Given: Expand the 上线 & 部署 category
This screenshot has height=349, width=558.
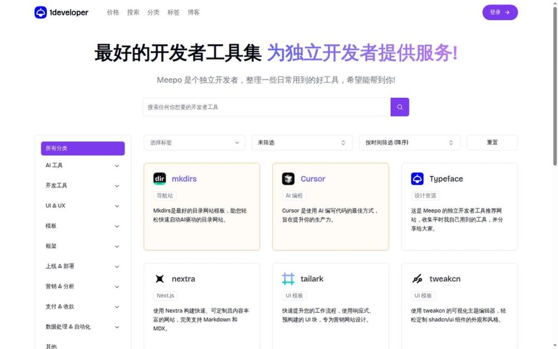Looking at the screenshot, I should [x=83, y=266].
